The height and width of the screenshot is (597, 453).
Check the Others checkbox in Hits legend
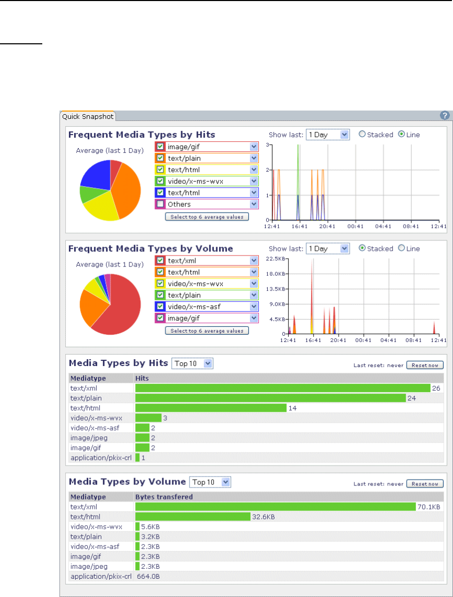pyautogui.click(x=160, y=204)
